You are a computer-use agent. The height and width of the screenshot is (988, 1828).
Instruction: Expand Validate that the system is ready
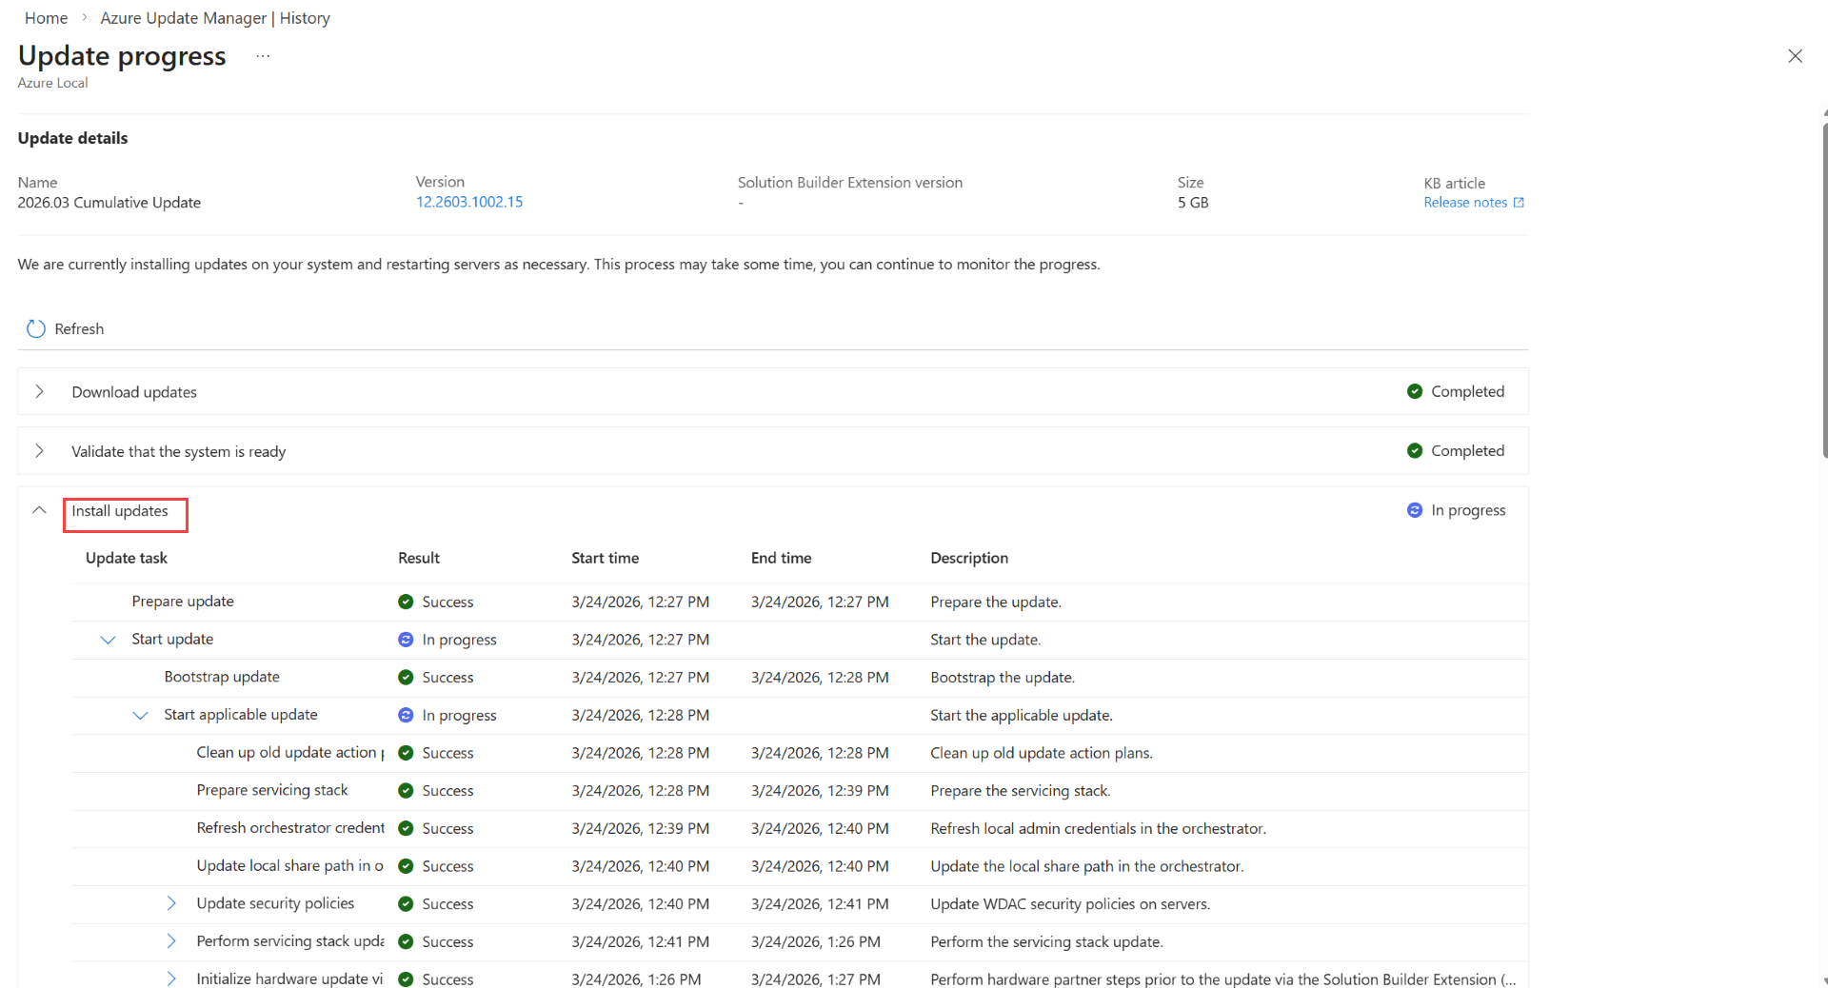point(39,450)
